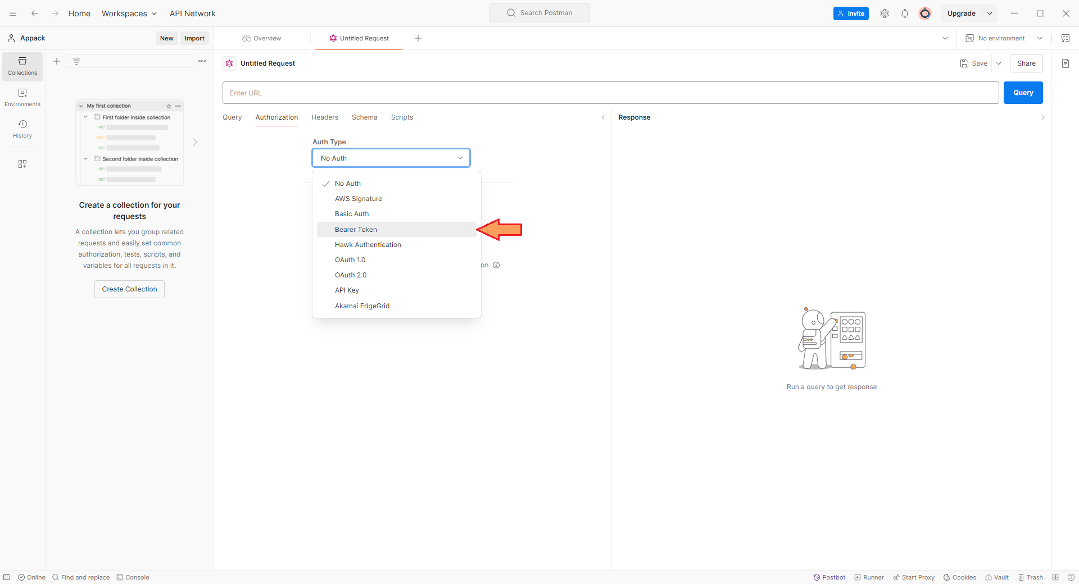Click the Import button
1079x584 pixels.
(x=194, y=38)
